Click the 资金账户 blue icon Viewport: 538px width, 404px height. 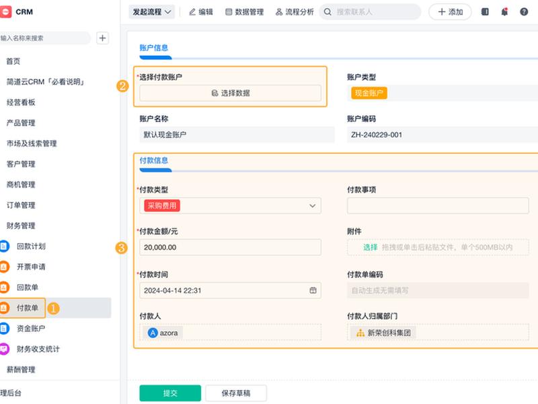click(x=4, y=329)
